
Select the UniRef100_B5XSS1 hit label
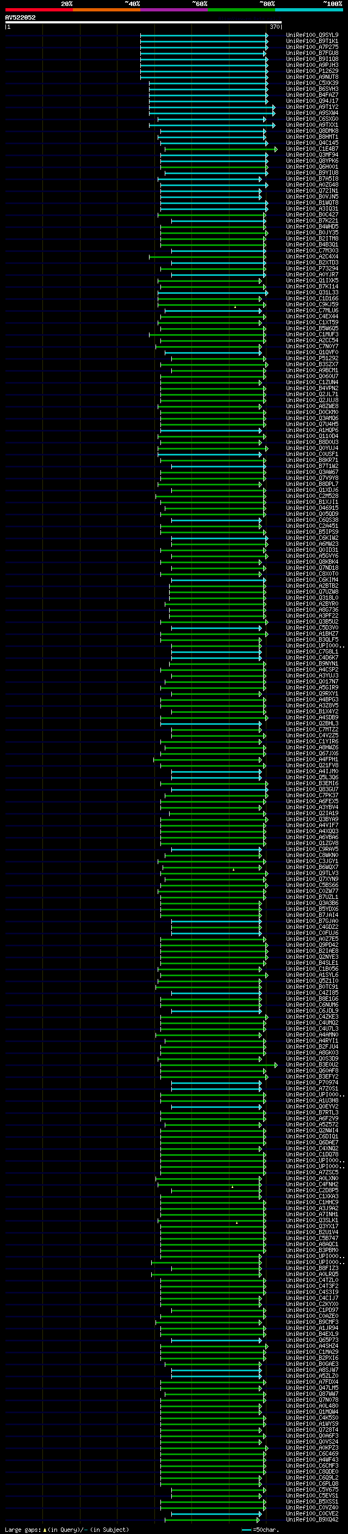coord(312,1501)
